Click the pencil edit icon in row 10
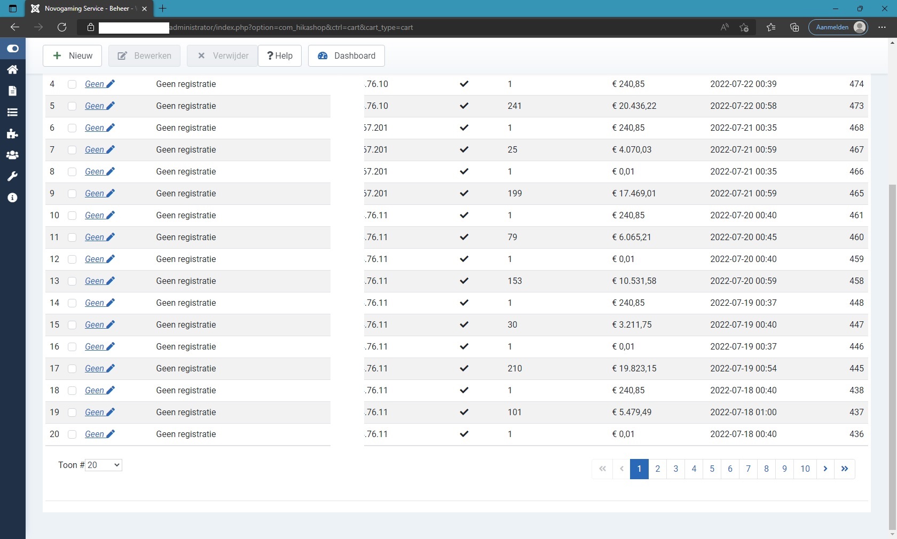897x539 pixels. tap(111, 215)
